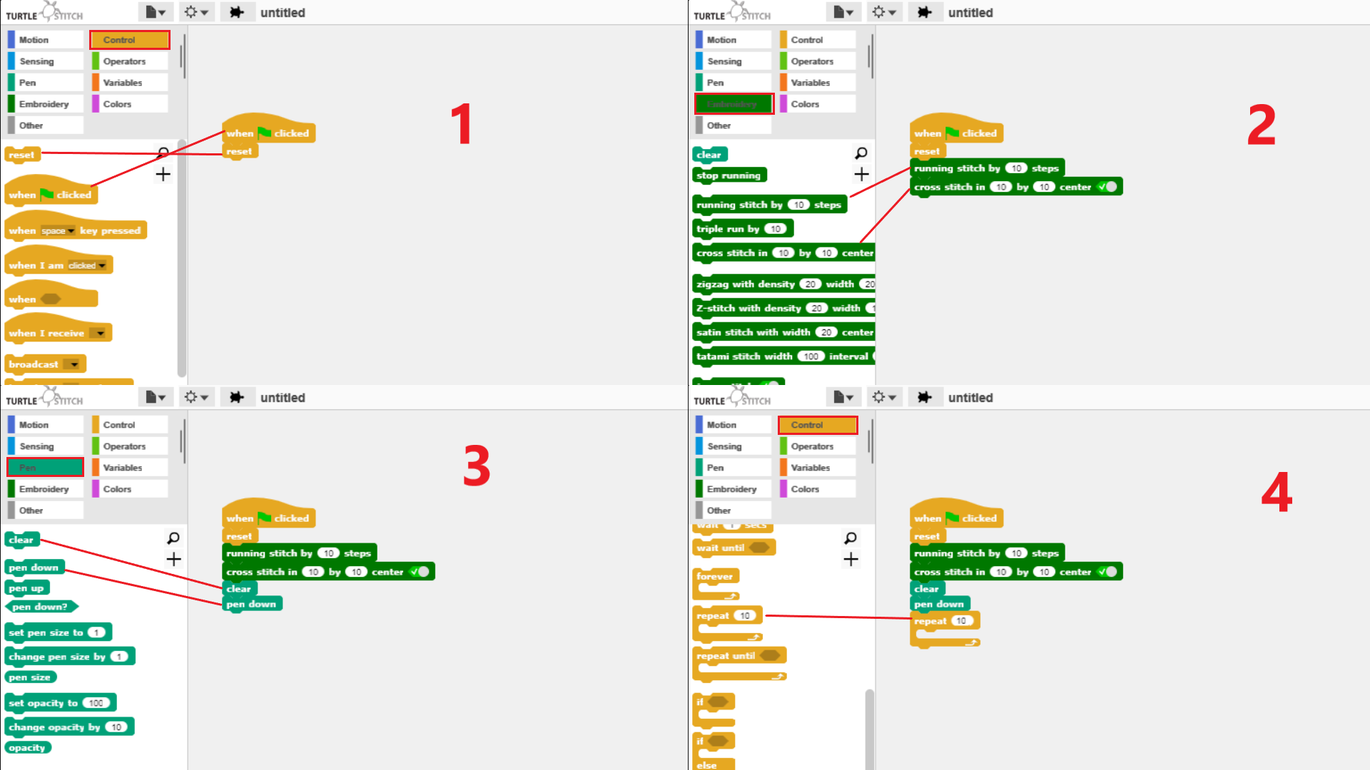Click the 'pen up' block in panel 3 palette

pos(26,588)
